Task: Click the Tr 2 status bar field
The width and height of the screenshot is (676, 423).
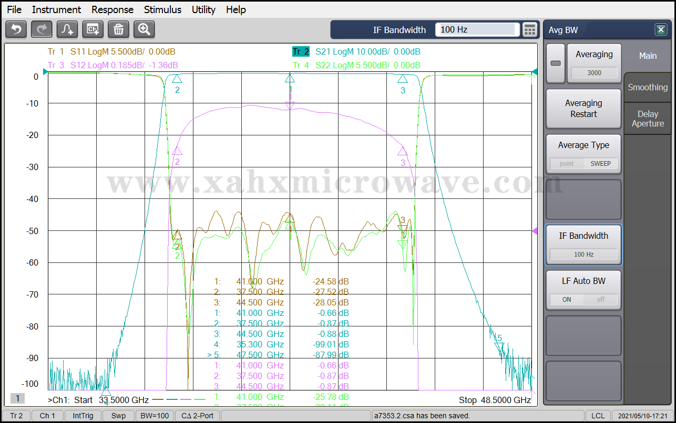Action: pos(16,416)
